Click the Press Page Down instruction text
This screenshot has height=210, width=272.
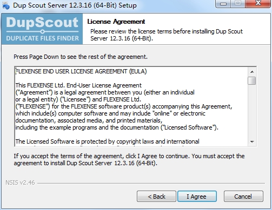tap(81, 57)
